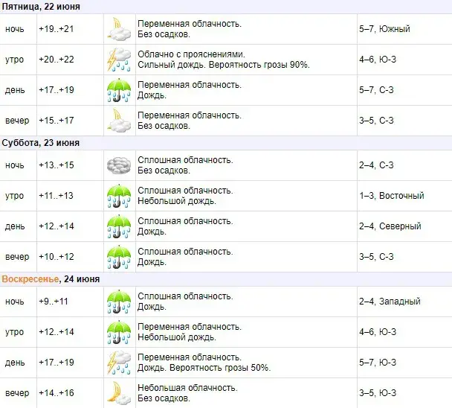
Task: Click 'день' label in Saturday section
Action: tap(15, 226)
